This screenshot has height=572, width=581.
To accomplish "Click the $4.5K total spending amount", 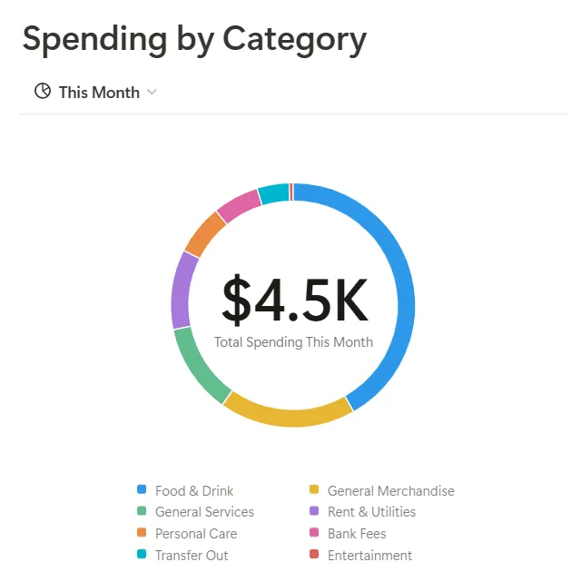I will click(294, 301).
